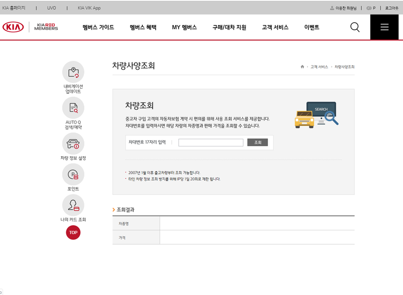Click the red TOP button
This screenshot has height=295, width=403.
click(74, 232)
